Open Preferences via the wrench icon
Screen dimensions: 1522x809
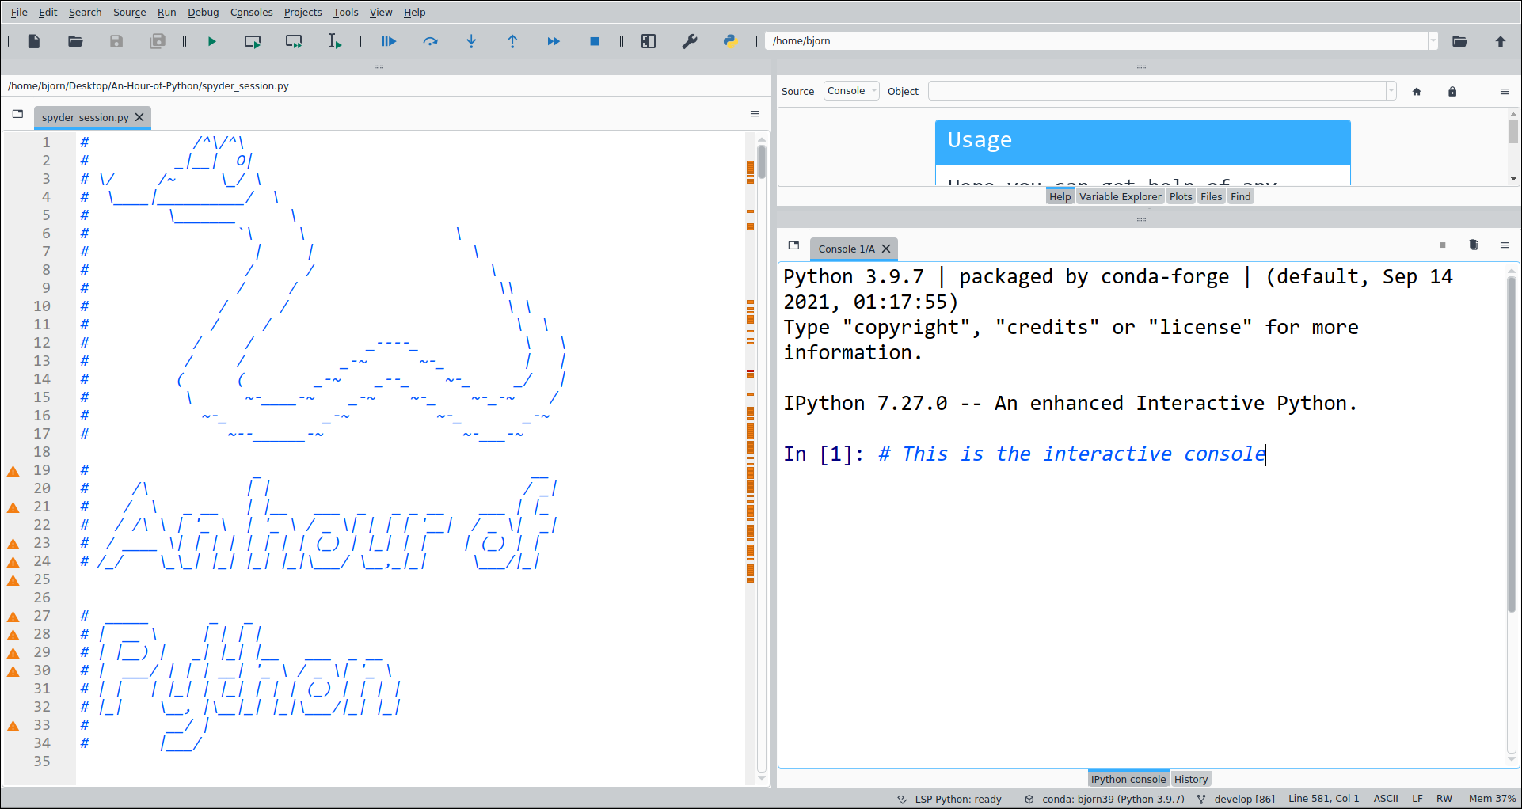pos(690,41)
